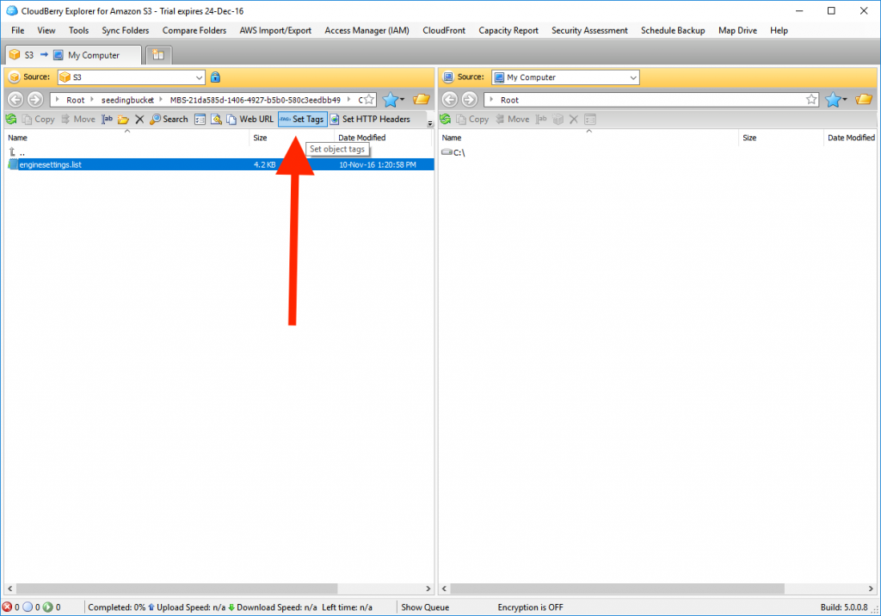Open the Tools menu
This screenshot has height=616, width=881.
coord(78,30)
